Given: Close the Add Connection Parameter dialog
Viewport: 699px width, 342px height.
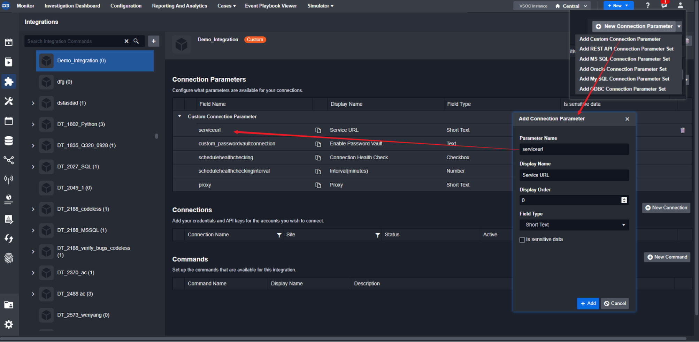Looking at the screenshot, I should pos(627,119).
